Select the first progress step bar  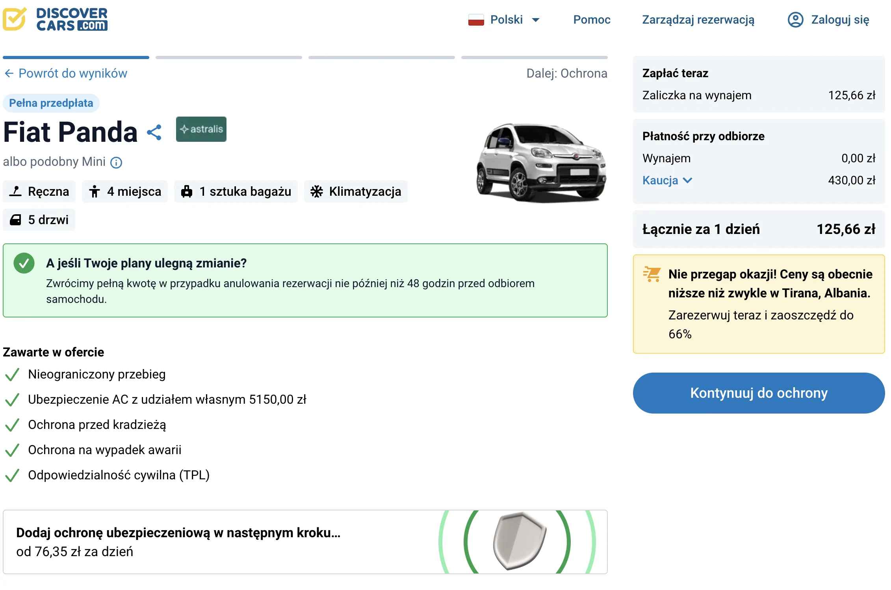tap(76, 58)
